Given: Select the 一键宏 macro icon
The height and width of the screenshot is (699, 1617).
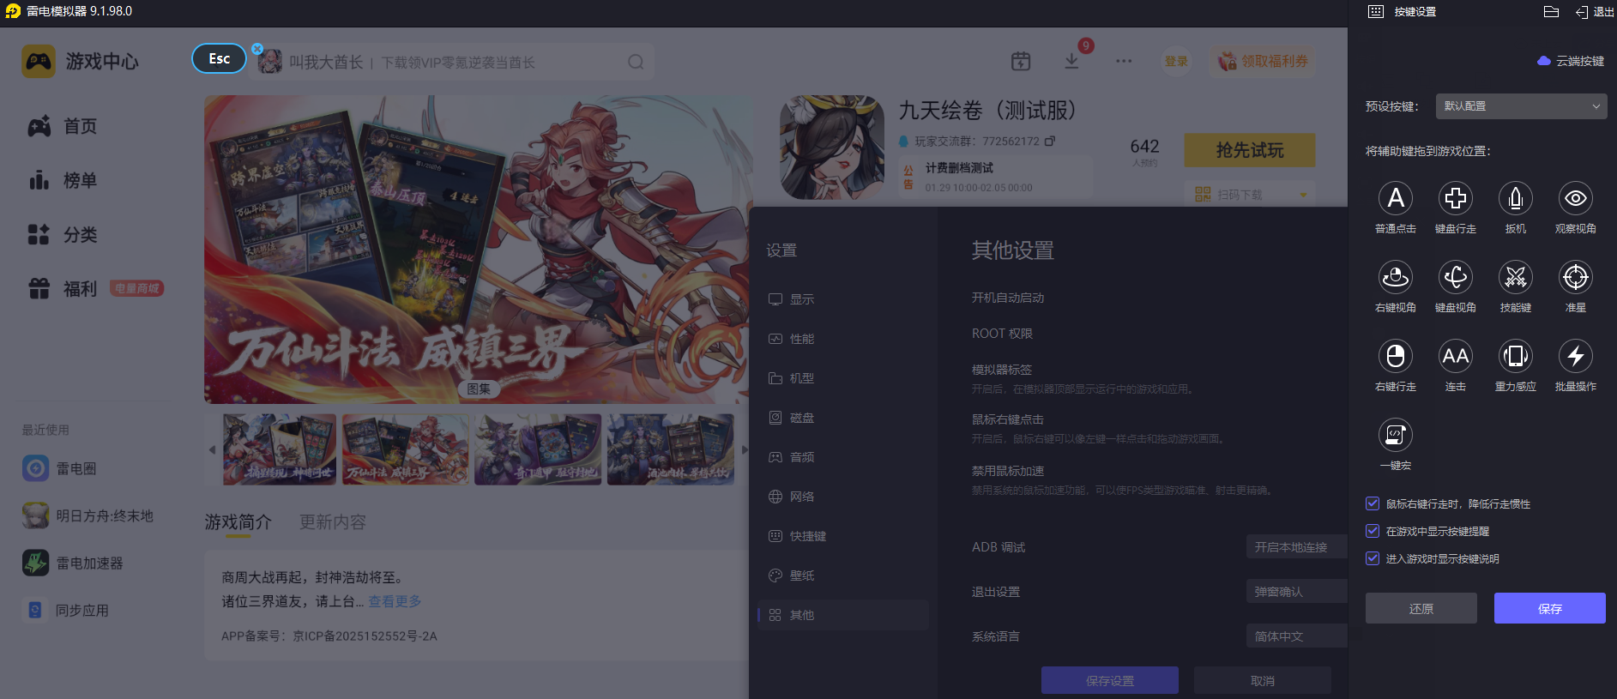Looking at the screenshot, I should [x=1396, y=435].
